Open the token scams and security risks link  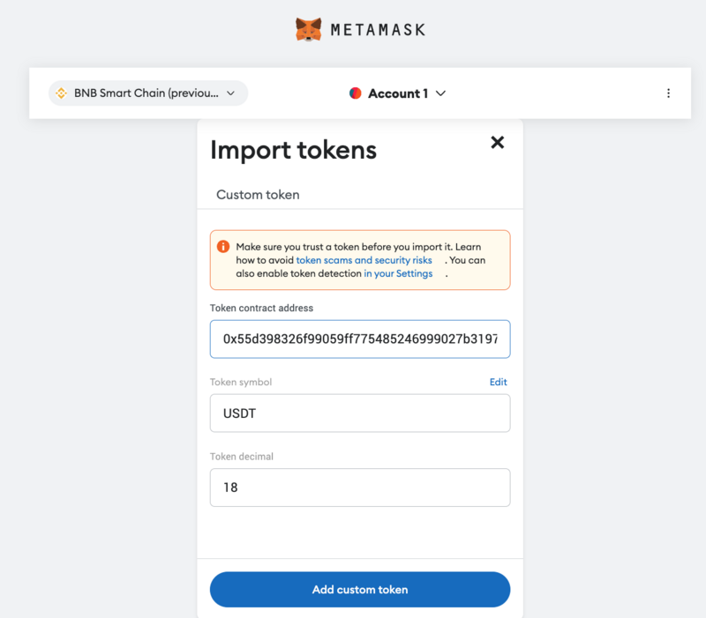(x=364, y=260)
